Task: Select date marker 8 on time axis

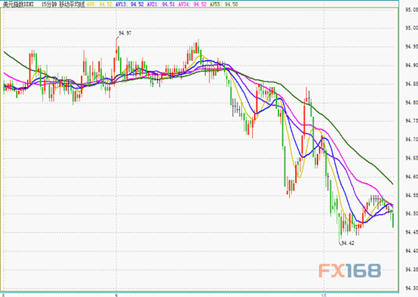Action: coord(3,295)
